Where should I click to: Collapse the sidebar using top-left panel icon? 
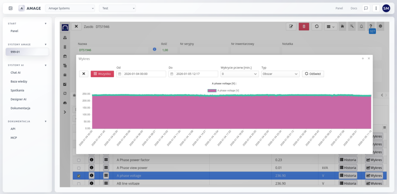[10, 8]
